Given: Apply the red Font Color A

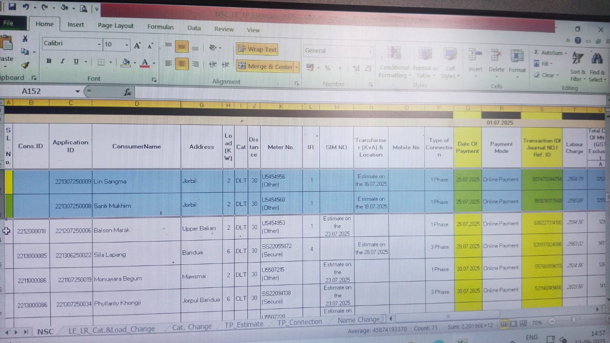Looking at the screenshot, I should click(x=145, y=63).
